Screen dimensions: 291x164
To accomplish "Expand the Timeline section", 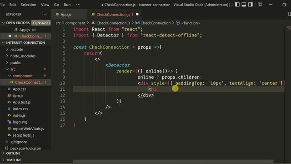I will 14,160.
